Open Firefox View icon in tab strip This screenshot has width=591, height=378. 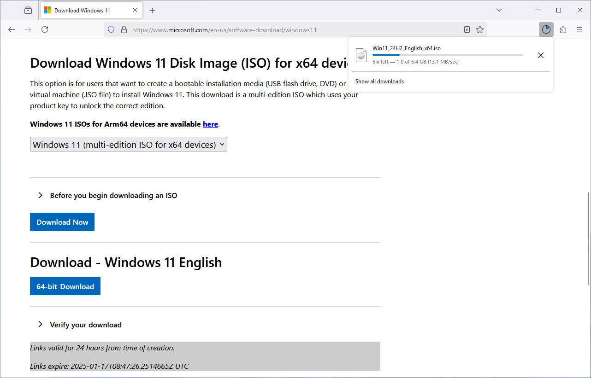pos(28,10)
